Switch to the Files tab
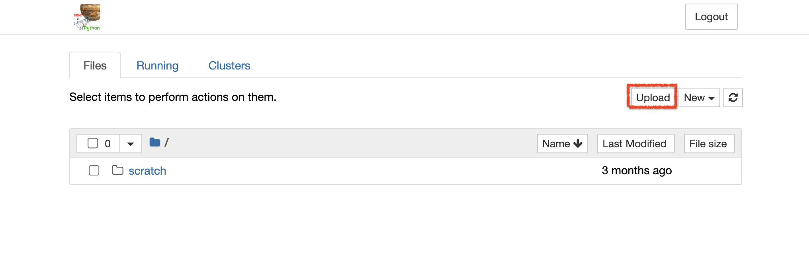Image resolution: width=809 pixels, height=266 pixels. [95, 66]
